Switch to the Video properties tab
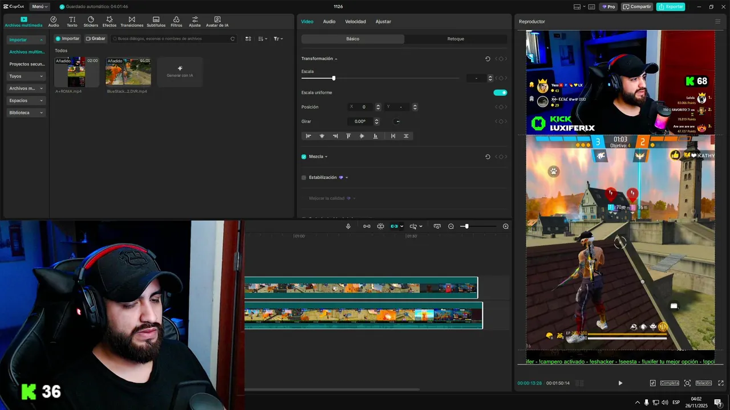 [307, 22]
